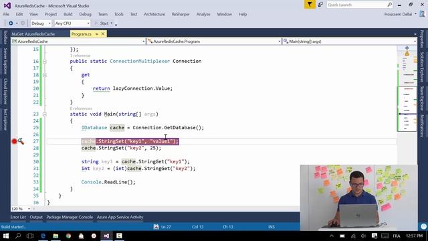
Task: Open the Build menu
Action: 68,14
